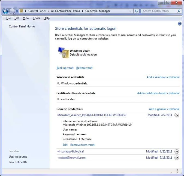The image size is (184, 176).
Task: Click Credential Manager breadcrumb segment
Action: (x=98, y=11)
